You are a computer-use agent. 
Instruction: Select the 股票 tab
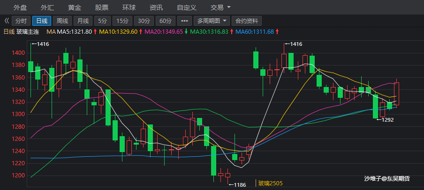pyautogui.click(x=102, y=7)
